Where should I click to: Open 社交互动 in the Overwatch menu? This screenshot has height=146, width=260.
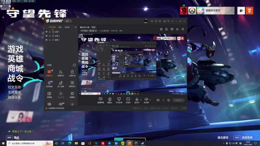tap(14, 87)
